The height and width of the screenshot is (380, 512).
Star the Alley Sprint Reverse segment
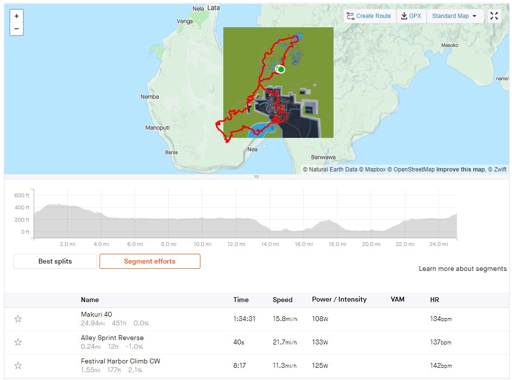18,342
